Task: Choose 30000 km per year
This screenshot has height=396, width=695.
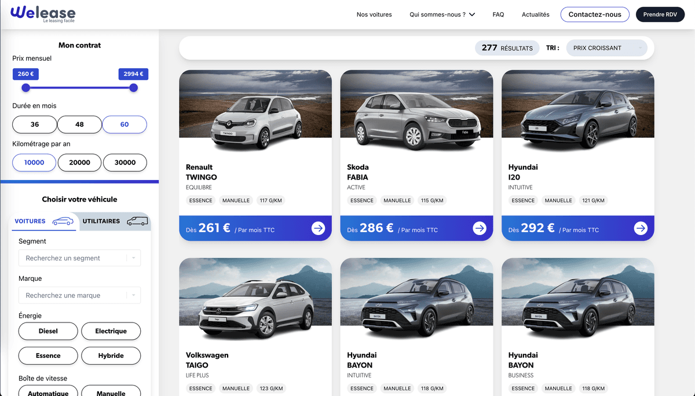Action: 125,163
